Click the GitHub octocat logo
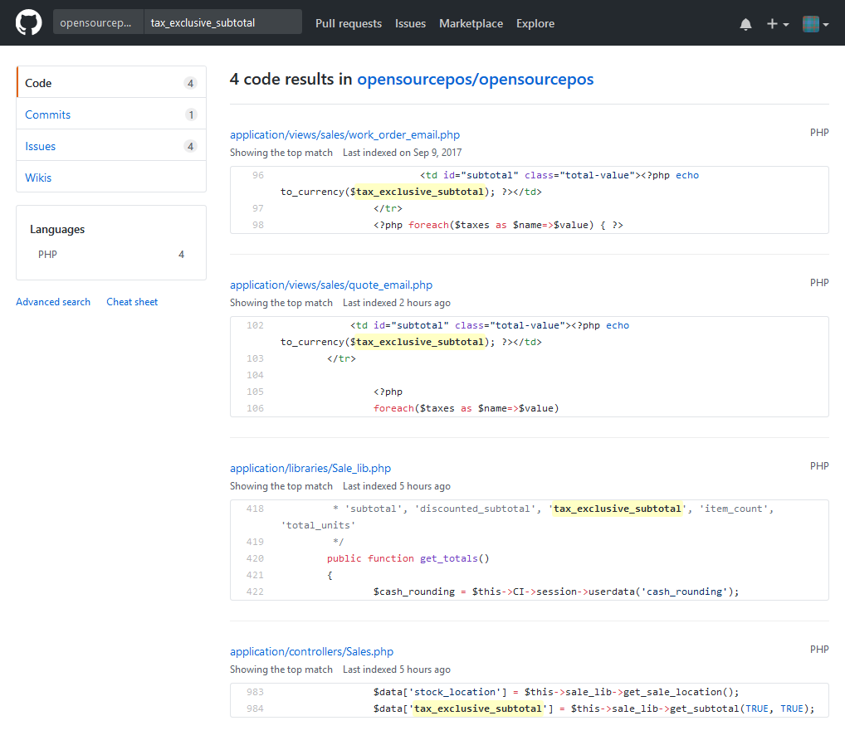This screenshot has width=845, height=745. point(27,22)
